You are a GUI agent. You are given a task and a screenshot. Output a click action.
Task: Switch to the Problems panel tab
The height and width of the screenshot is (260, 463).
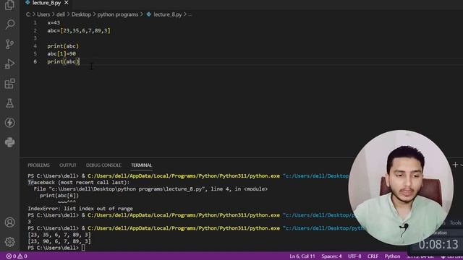click(38, 165)
